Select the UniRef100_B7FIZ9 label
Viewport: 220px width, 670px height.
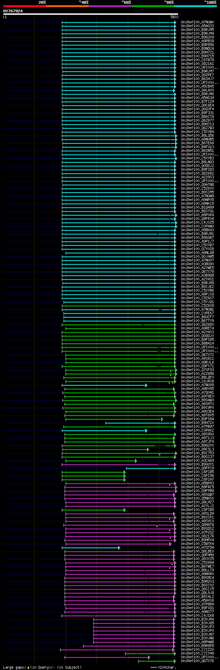(197, 101)
